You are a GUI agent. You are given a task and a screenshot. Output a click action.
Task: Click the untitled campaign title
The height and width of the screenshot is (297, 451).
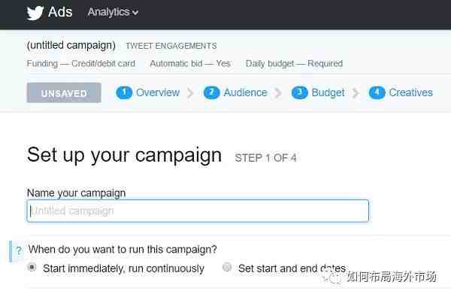pyautogui.click(x=71, y=45)
